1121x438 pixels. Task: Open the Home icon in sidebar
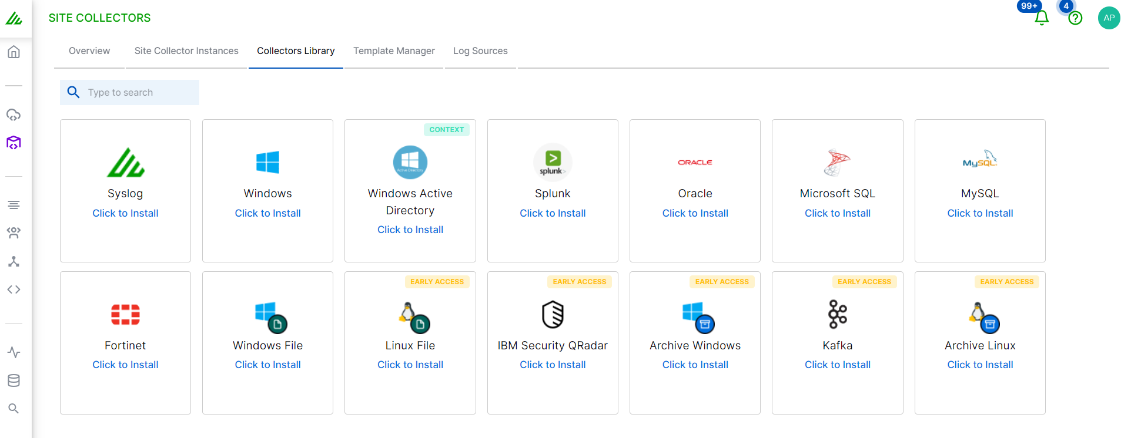[14, 52]
